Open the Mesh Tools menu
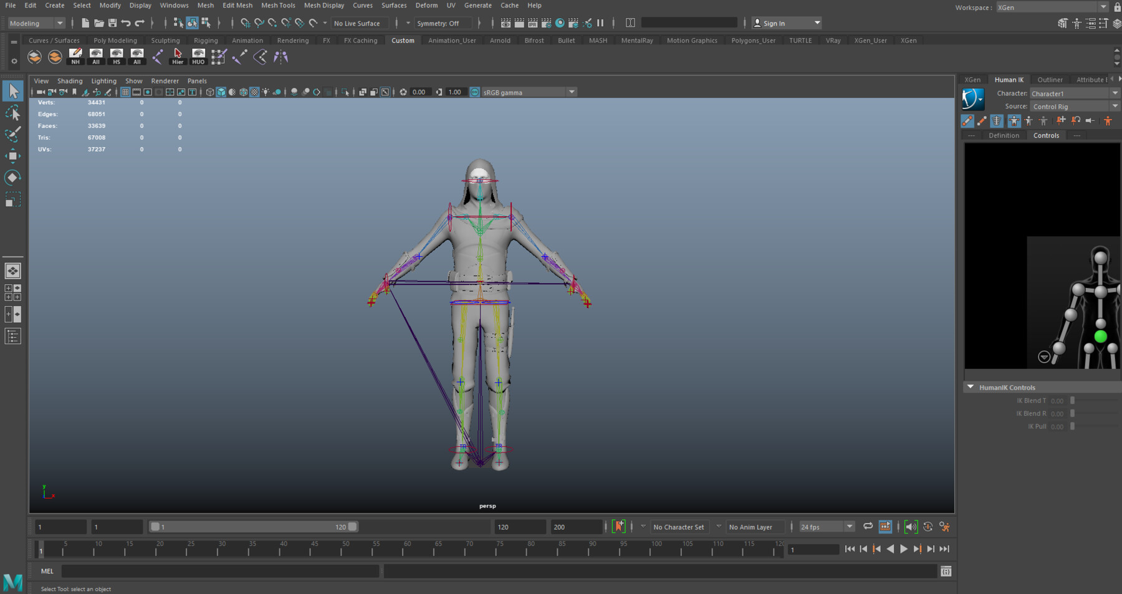The height and width of the screenshot is (594, 1122). [x=278, y=5]
